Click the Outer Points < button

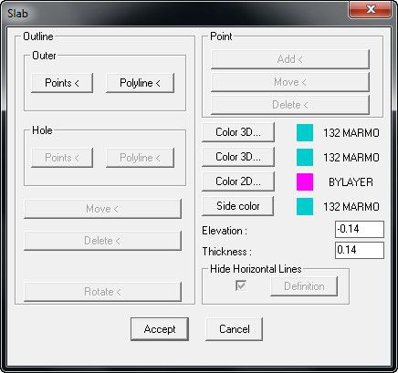point(62,83)
